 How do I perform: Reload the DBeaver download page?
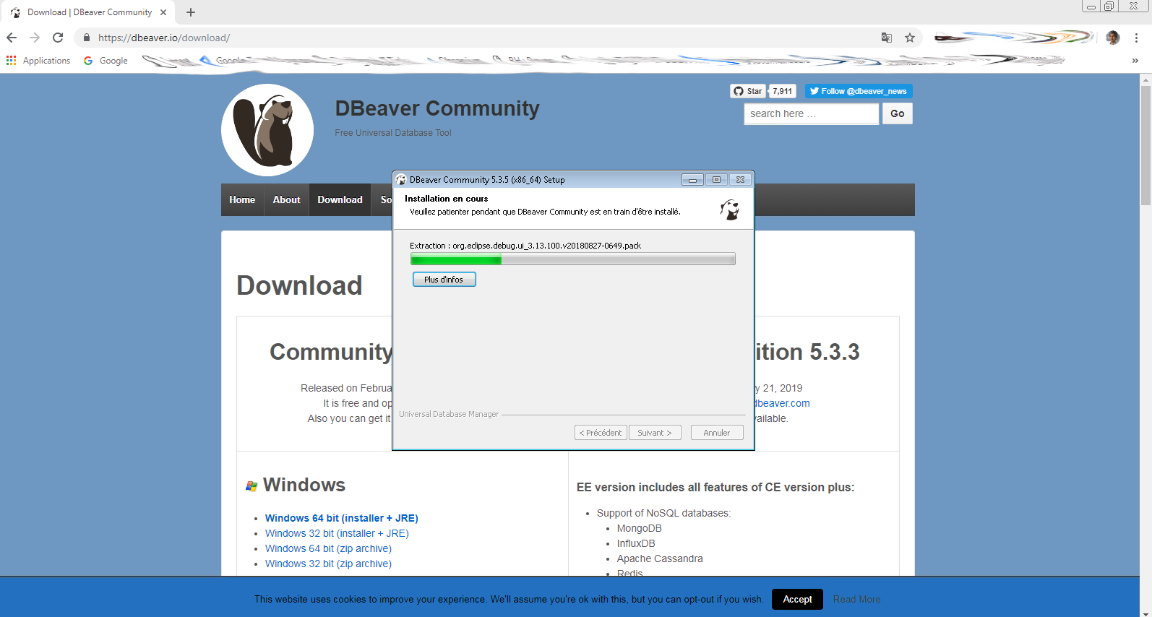58,38
